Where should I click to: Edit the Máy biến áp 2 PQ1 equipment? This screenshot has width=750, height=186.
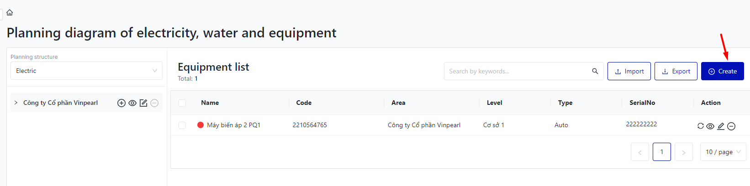(721, 126)
